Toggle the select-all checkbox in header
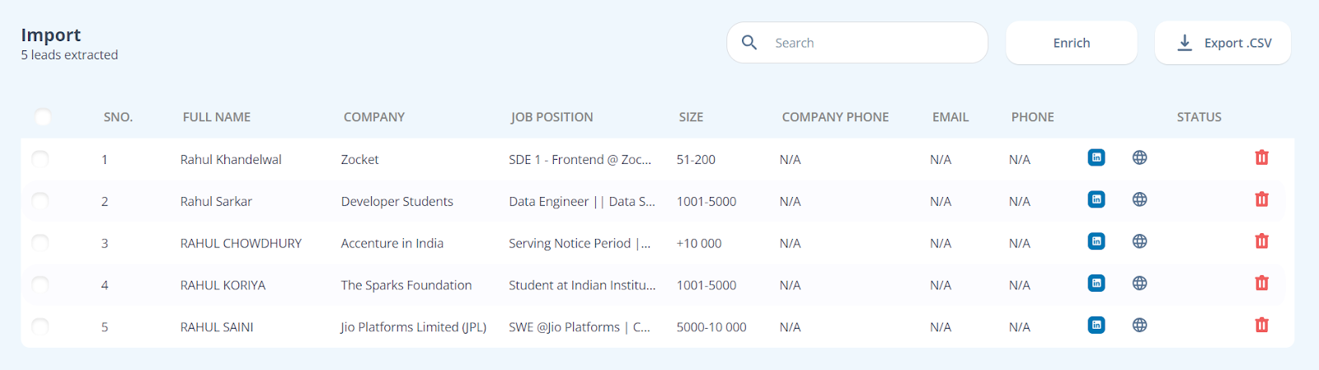Viewport: 1319px width, 370px height. tap(43, 117)
